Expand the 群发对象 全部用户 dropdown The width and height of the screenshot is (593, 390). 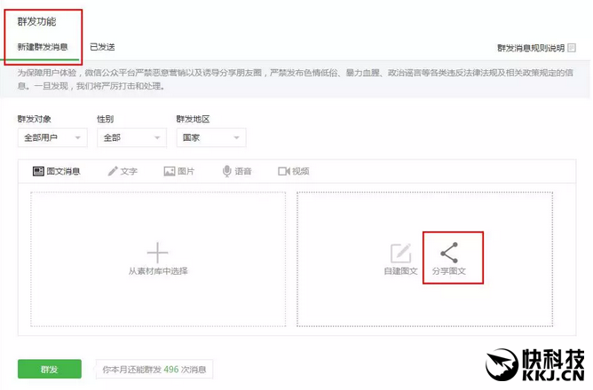[x=52, y=137]
